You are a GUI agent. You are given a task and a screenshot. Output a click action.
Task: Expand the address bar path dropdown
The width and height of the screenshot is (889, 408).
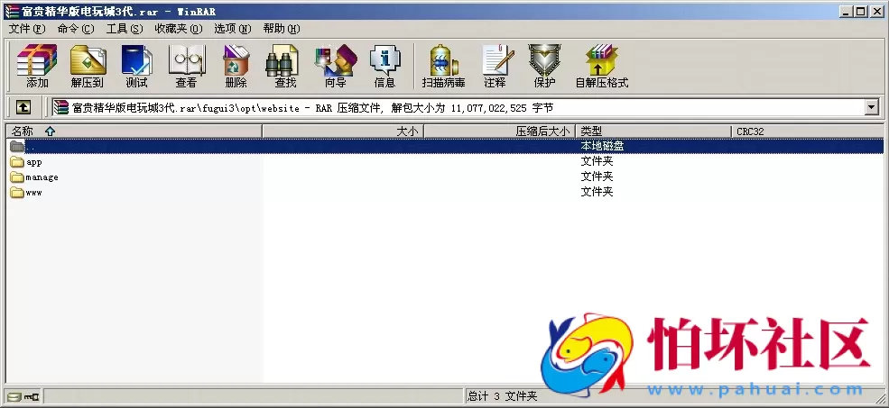(x=872, y=107)
